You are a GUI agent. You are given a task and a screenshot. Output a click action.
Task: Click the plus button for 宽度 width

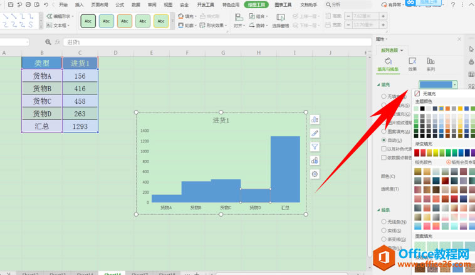384,25
